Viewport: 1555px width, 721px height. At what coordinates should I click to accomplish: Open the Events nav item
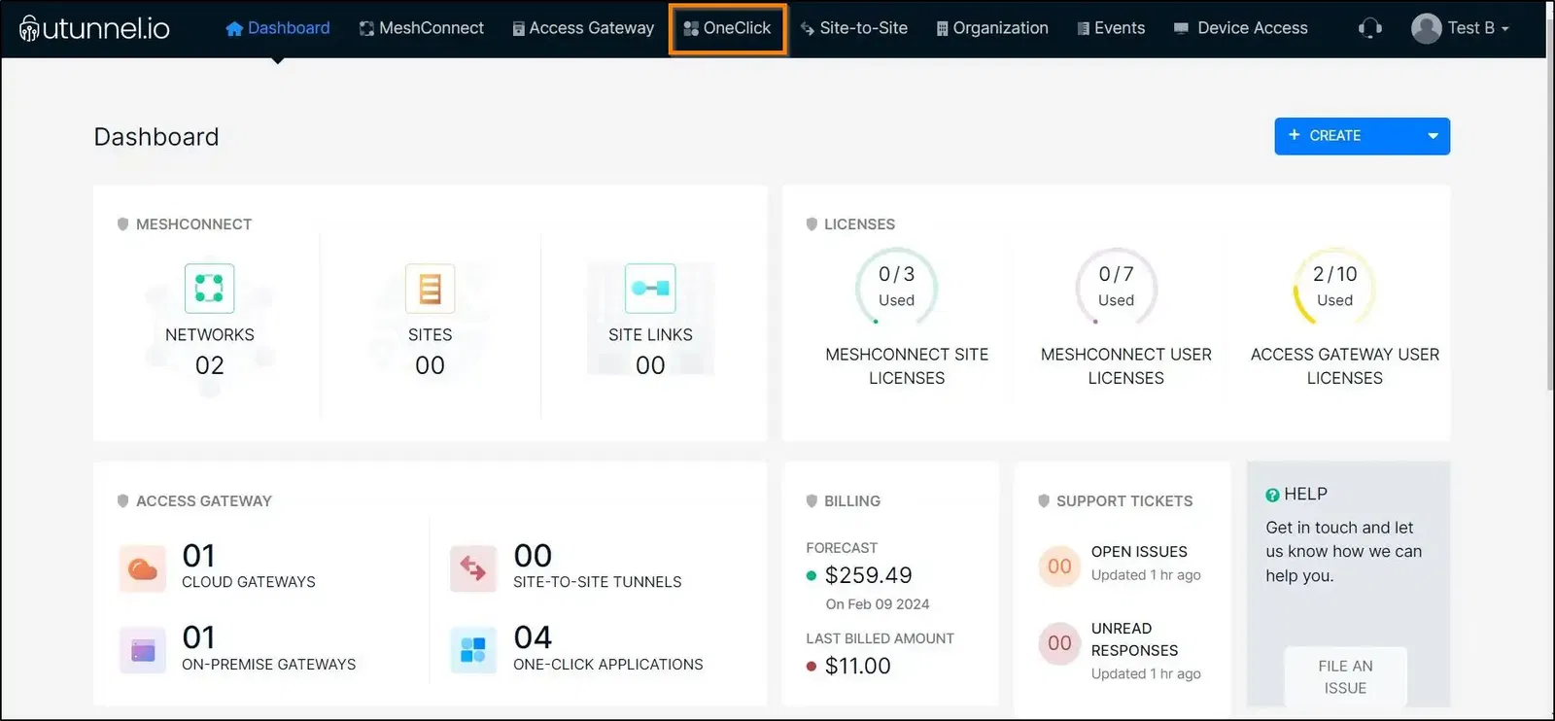point(1111,28)
